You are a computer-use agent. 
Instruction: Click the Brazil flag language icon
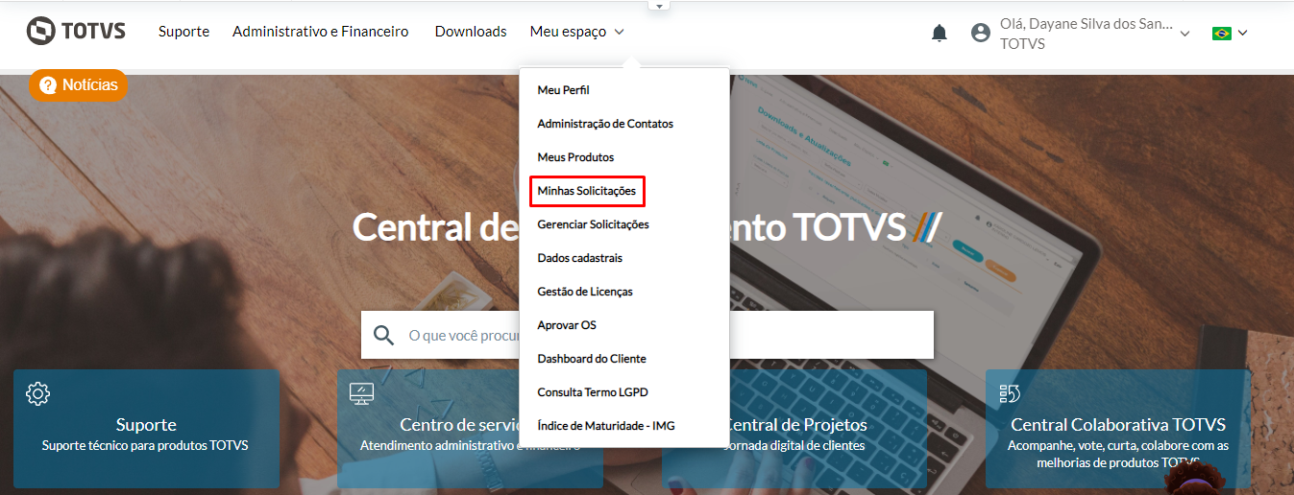pos(1222,33)
